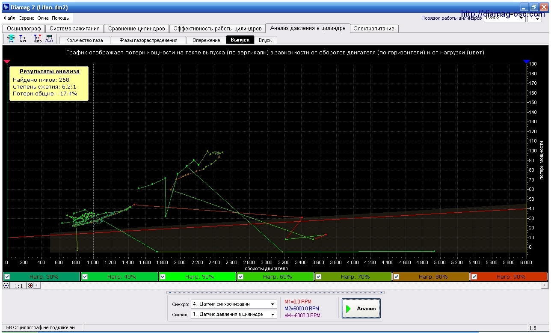This screenshot has height=333, width=551.
Task: Click the потери мощности vertical axis label
Action: [x=542, y=160]
